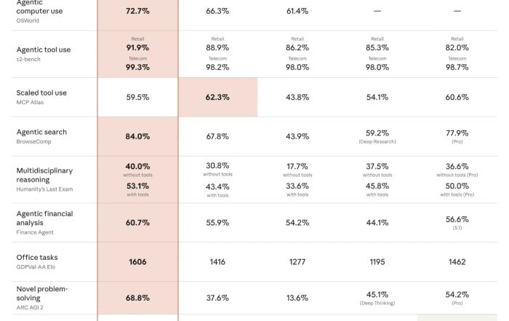This screenshot has height=321, width=509.
Task: Select the 91.9% Retail score cell
Action: pyautogui.click(x=137, y=47)
